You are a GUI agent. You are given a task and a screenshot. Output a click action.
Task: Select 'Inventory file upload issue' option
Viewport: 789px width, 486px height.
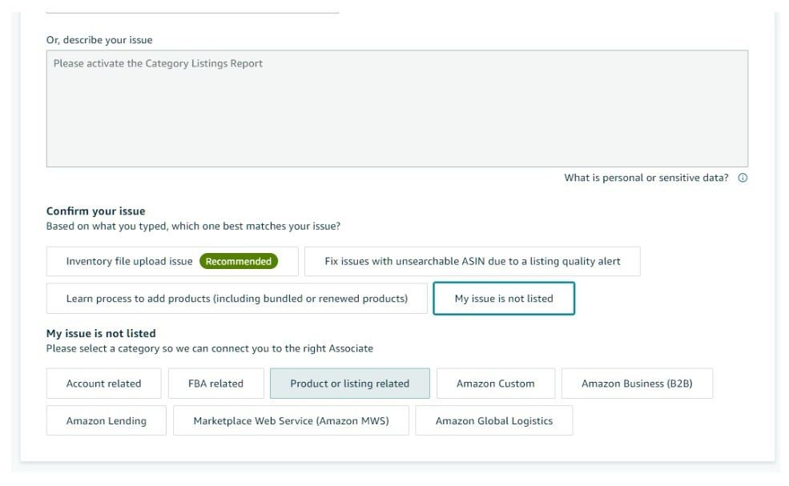(x=172, y=261)
